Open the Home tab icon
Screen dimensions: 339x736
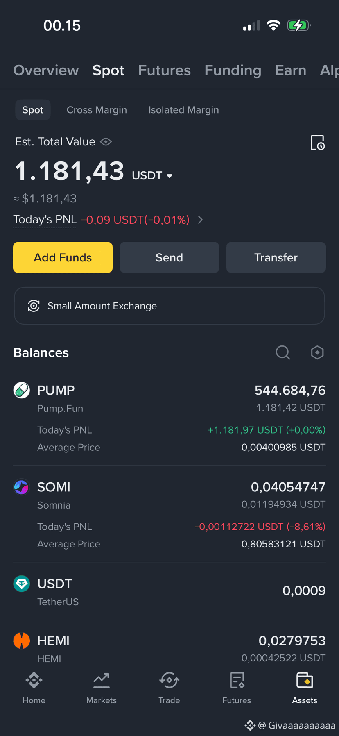click(x=34, y=680)
